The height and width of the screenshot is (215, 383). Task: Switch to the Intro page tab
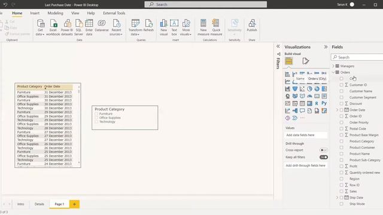(x=20, y=204)
